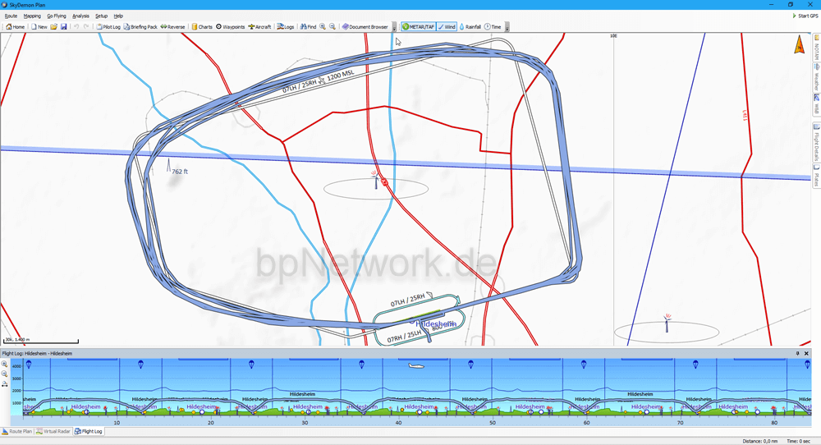Open the Go Flying menu
The width and height of the screenshot is (821, 445).
tap(57, 16)
